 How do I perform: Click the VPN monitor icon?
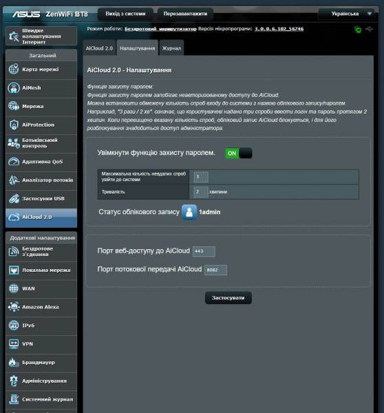[14, 343]
